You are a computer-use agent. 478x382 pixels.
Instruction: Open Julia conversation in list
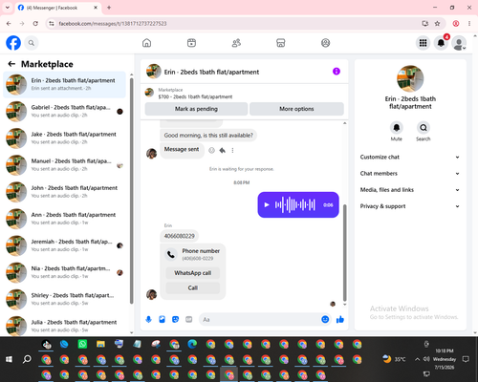pyautogui.click(x=64, y=326)
